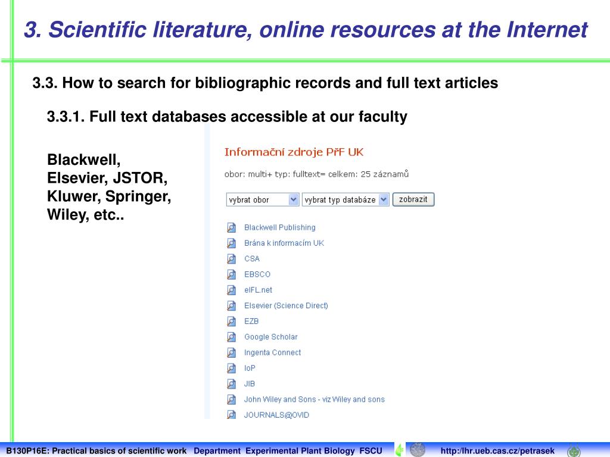Click the round grey seal logo in footer
Screen dimensions: 610x457
[x=418, y=450]
